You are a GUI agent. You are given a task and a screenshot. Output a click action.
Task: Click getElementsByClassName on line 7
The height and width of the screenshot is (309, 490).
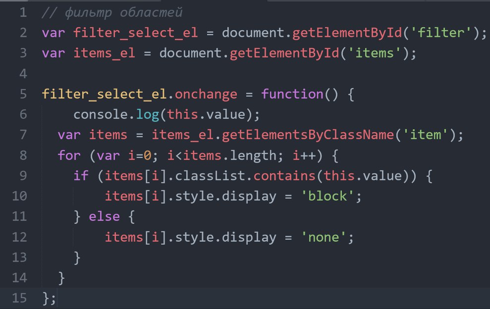click(x=308, y=135)
